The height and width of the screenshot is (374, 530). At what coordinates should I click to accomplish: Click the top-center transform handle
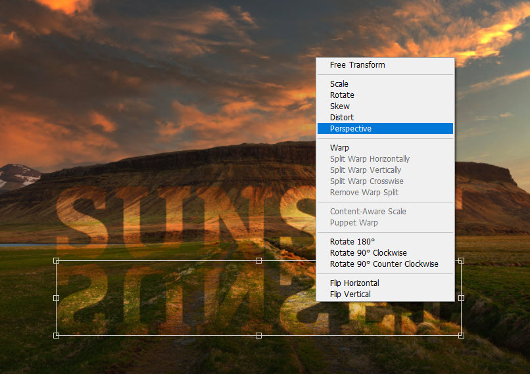(x=258, y=261)
